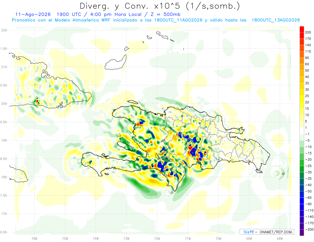Click the '-200' colorbar value
The image size is (314, 242).
coord(309,230)
